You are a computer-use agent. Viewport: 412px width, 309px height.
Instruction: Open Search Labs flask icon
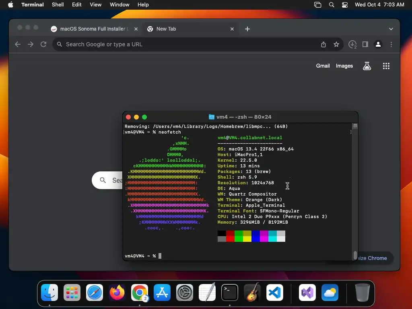(367, 66)
